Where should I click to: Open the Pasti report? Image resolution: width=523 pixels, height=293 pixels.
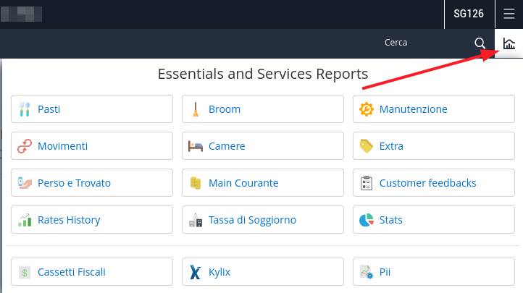click(92, 109)
